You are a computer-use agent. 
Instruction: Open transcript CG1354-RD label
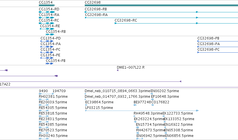click(49, 9)
